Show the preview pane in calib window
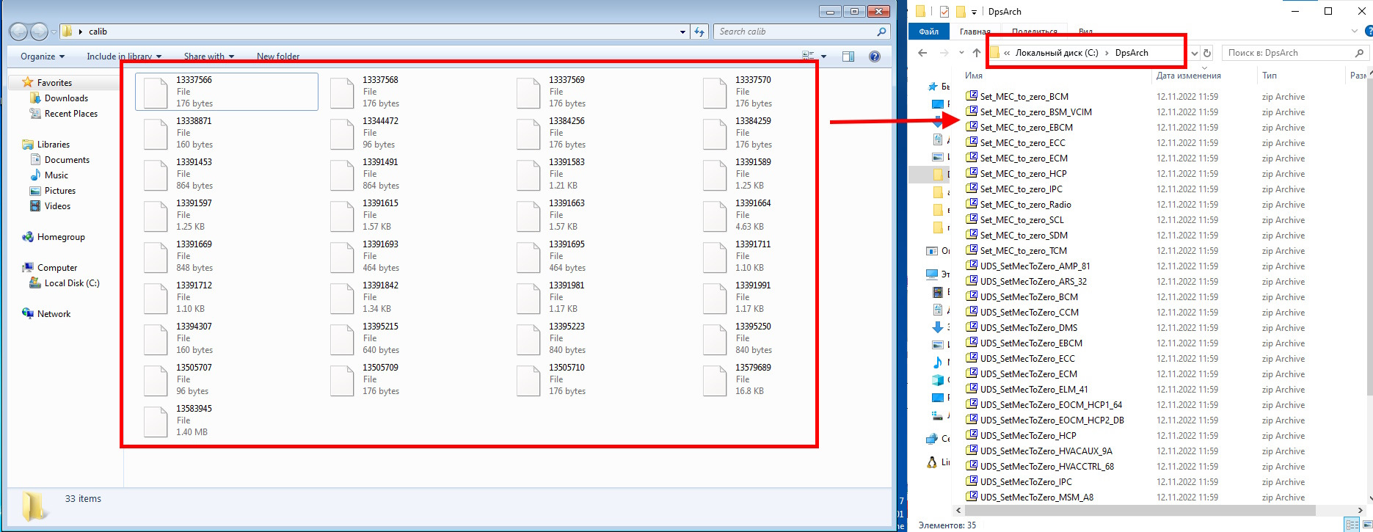The image size is (1373, 532). pyautogui.click(x=848, y=57)
